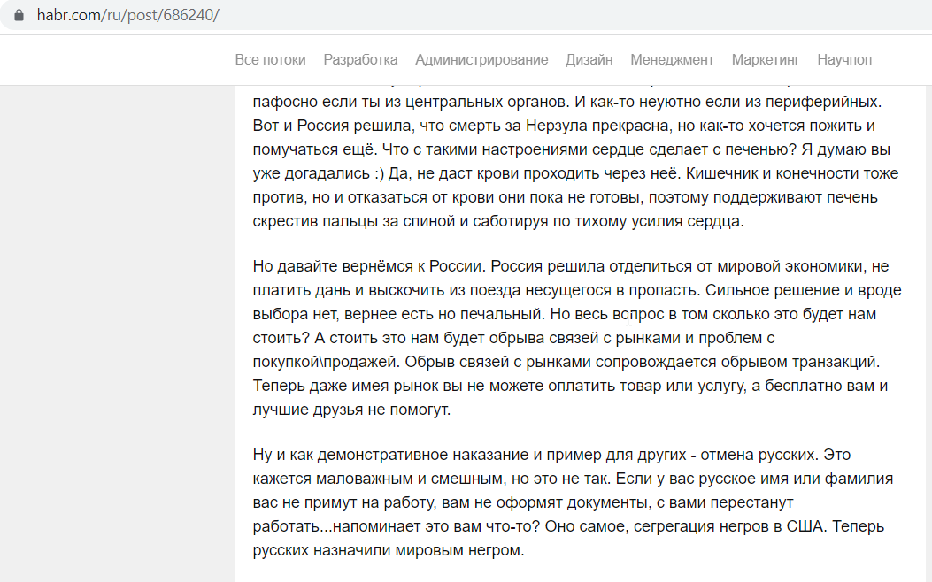Go to Администрирование tab
Screen dimensions: 932x582
coord(481,60)
